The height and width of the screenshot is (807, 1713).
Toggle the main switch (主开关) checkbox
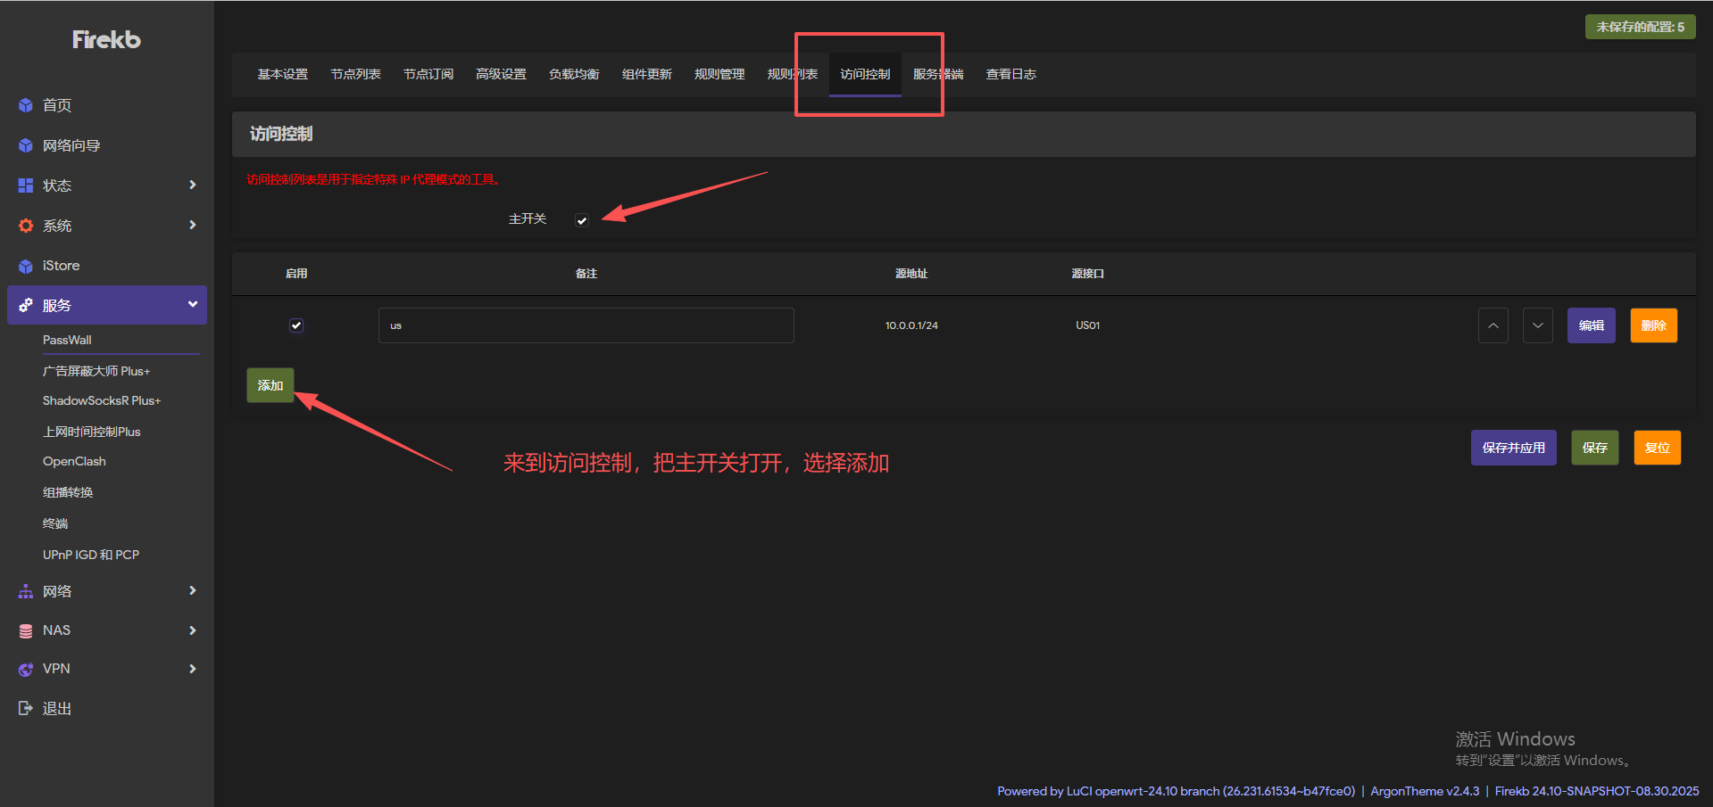[x=582, y=220]
